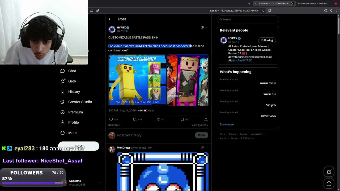
Task: Open options for fourth Trending in Israel item
Action: pyautogui.click(x=274, y=112)
